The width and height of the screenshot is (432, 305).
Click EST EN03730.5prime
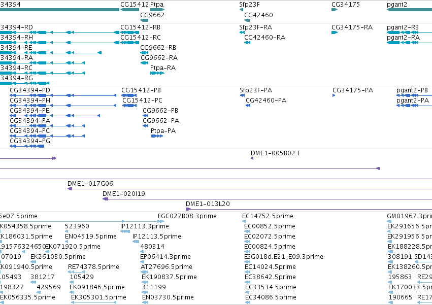168,297
